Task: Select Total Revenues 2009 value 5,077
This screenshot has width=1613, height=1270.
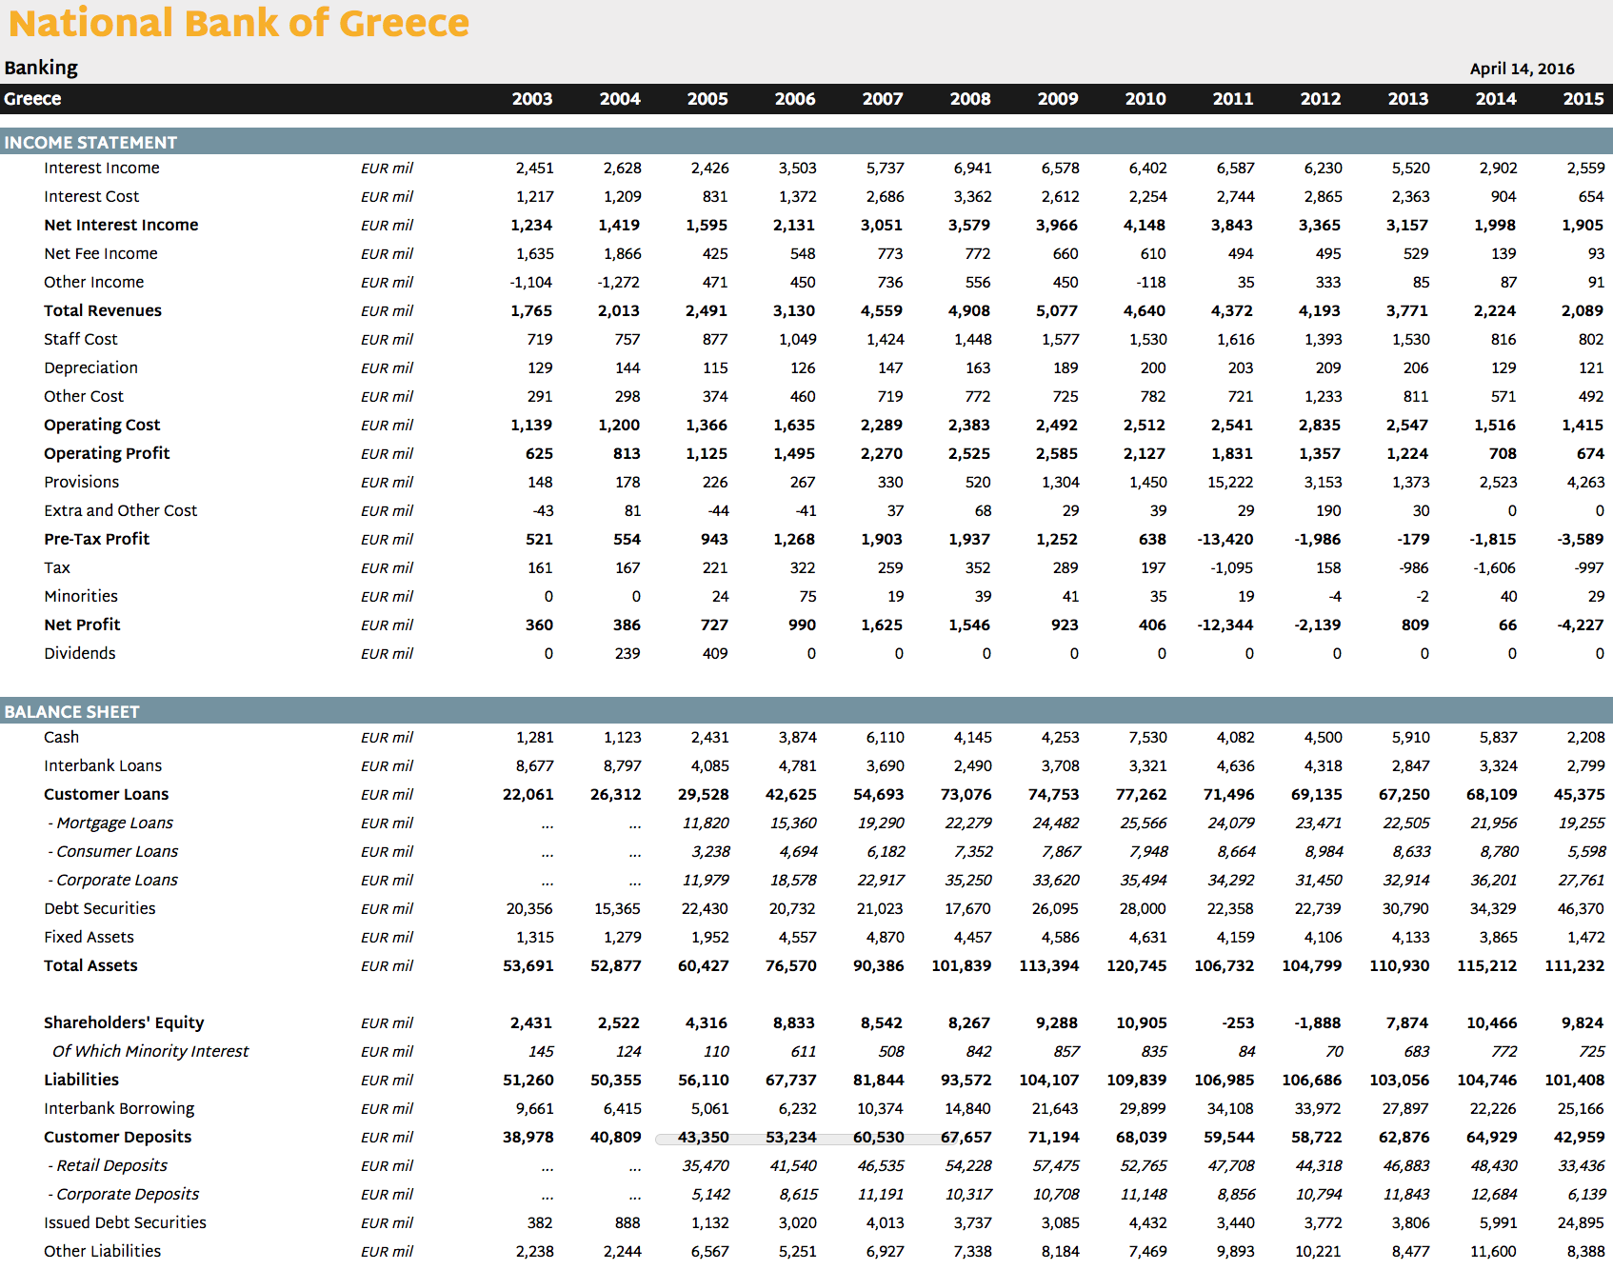Action: (1057, 311)
